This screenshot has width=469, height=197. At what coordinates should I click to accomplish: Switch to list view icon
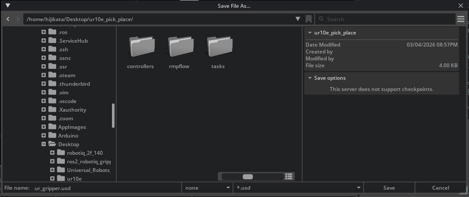click(x=289, y=176)
